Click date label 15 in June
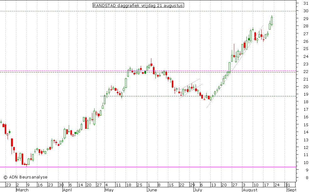The width and height of the screenshot is (309, 192). click(171, 185)
